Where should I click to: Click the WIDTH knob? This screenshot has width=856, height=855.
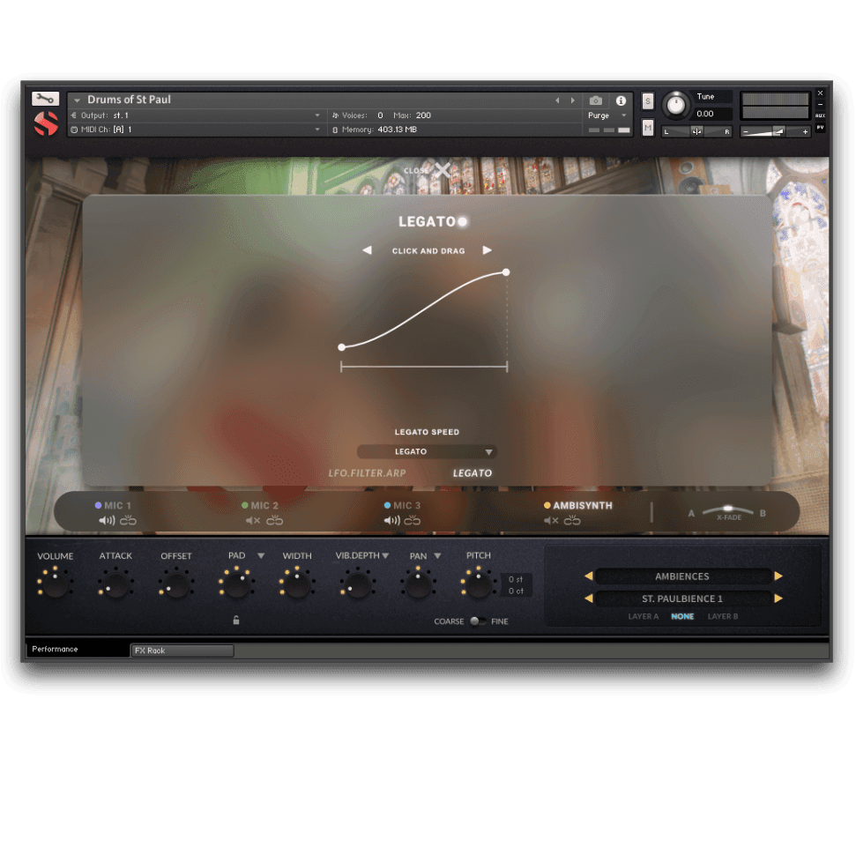(x=297, y=584)
